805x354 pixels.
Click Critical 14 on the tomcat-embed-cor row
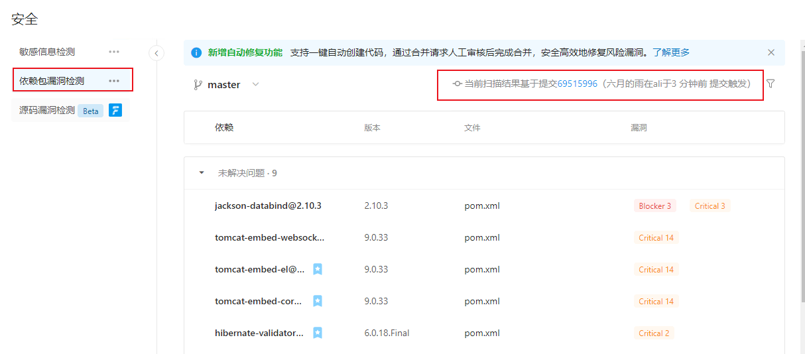(656, 302)
